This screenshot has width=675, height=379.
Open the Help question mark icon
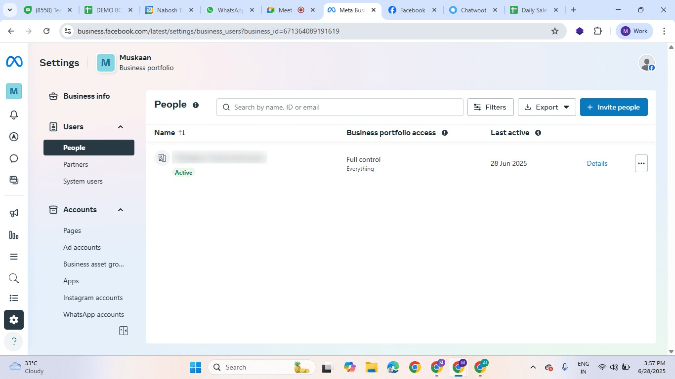pyautogui.click(x=13, y=341)
